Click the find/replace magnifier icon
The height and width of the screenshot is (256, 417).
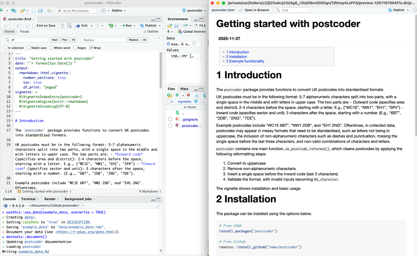pos(69,26)
